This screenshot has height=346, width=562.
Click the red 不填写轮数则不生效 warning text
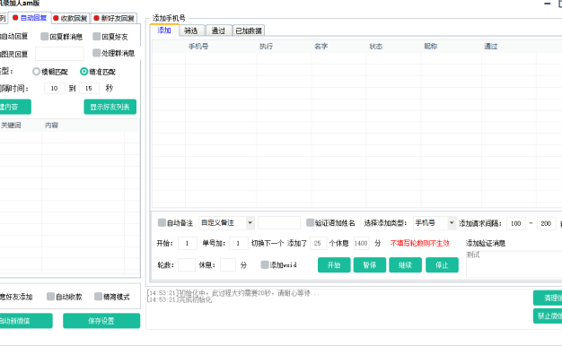pyautogui.click(x=420, y=243)
